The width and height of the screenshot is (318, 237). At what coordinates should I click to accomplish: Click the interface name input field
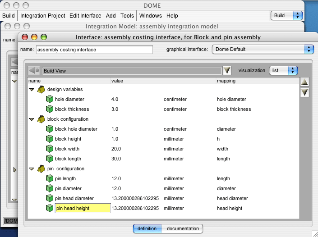(x=95, y=50)
